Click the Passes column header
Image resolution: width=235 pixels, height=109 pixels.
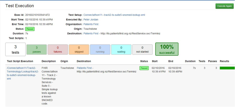point(213,61)
